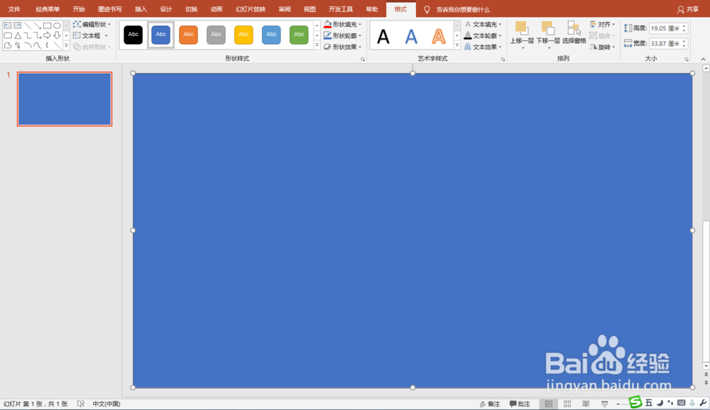
Task: Click Send Backward (下移一层) icon
Action: coord(548,28)
